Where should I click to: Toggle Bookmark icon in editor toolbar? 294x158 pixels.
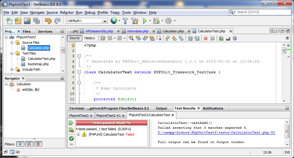[x=181, y=38]
